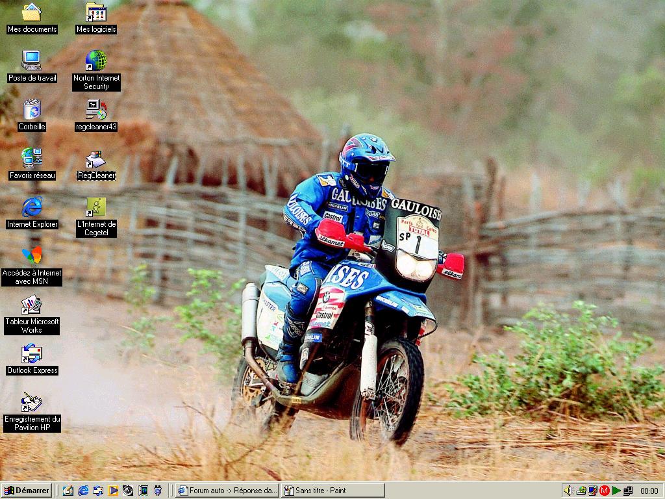665x499 pixels.
Task: Open Poste de travail desktop icon
Action: [x=31, y=61]
